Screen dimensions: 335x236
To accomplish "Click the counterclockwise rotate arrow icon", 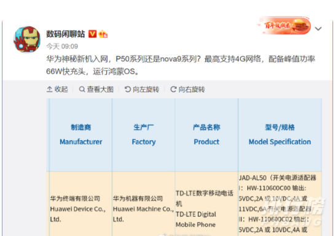I will click(128, 89).
